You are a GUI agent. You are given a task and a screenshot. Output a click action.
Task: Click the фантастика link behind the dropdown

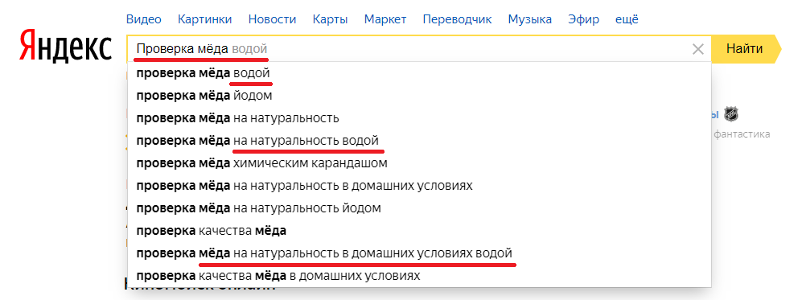742,134
